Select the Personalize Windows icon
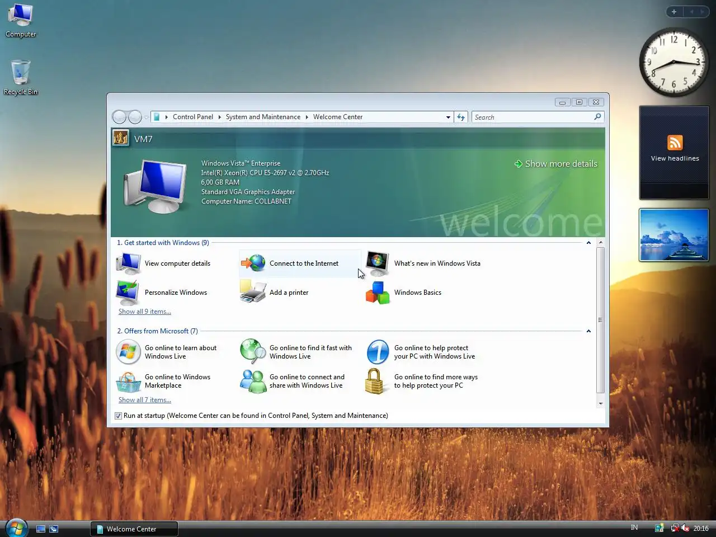 click(x=128, y=293)
